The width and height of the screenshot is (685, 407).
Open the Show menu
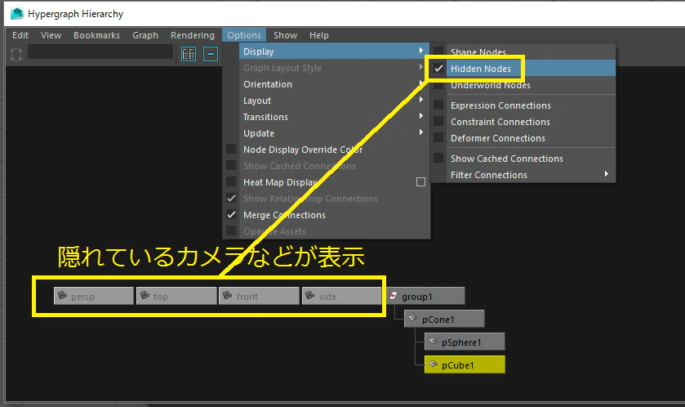[x=285, y=35]
